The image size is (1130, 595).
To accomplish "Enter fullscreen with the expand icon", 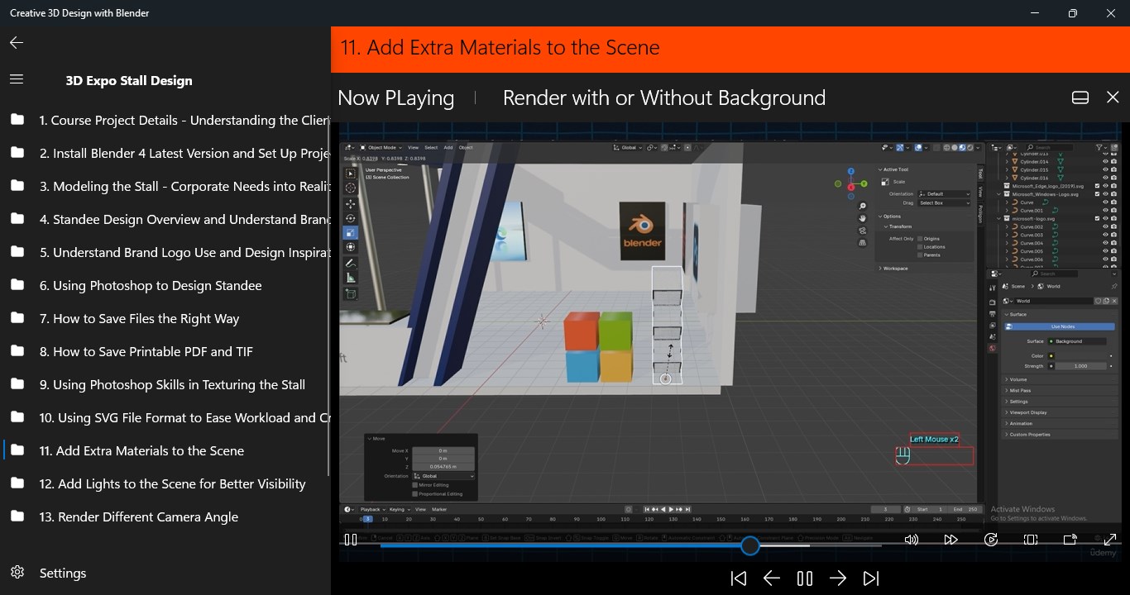I will 1111,539.
